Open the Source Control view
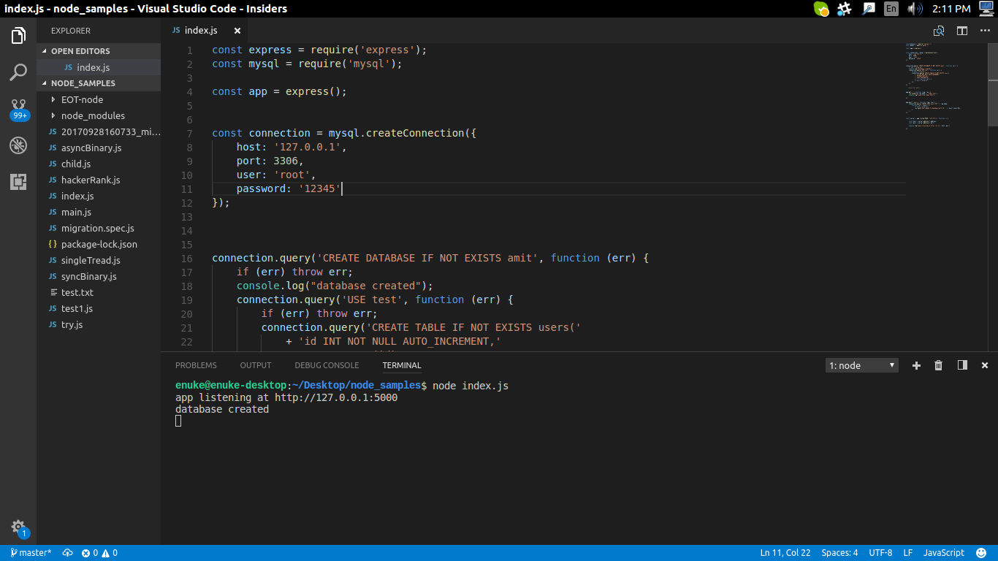The image size is (998, 561). (18, 108)
